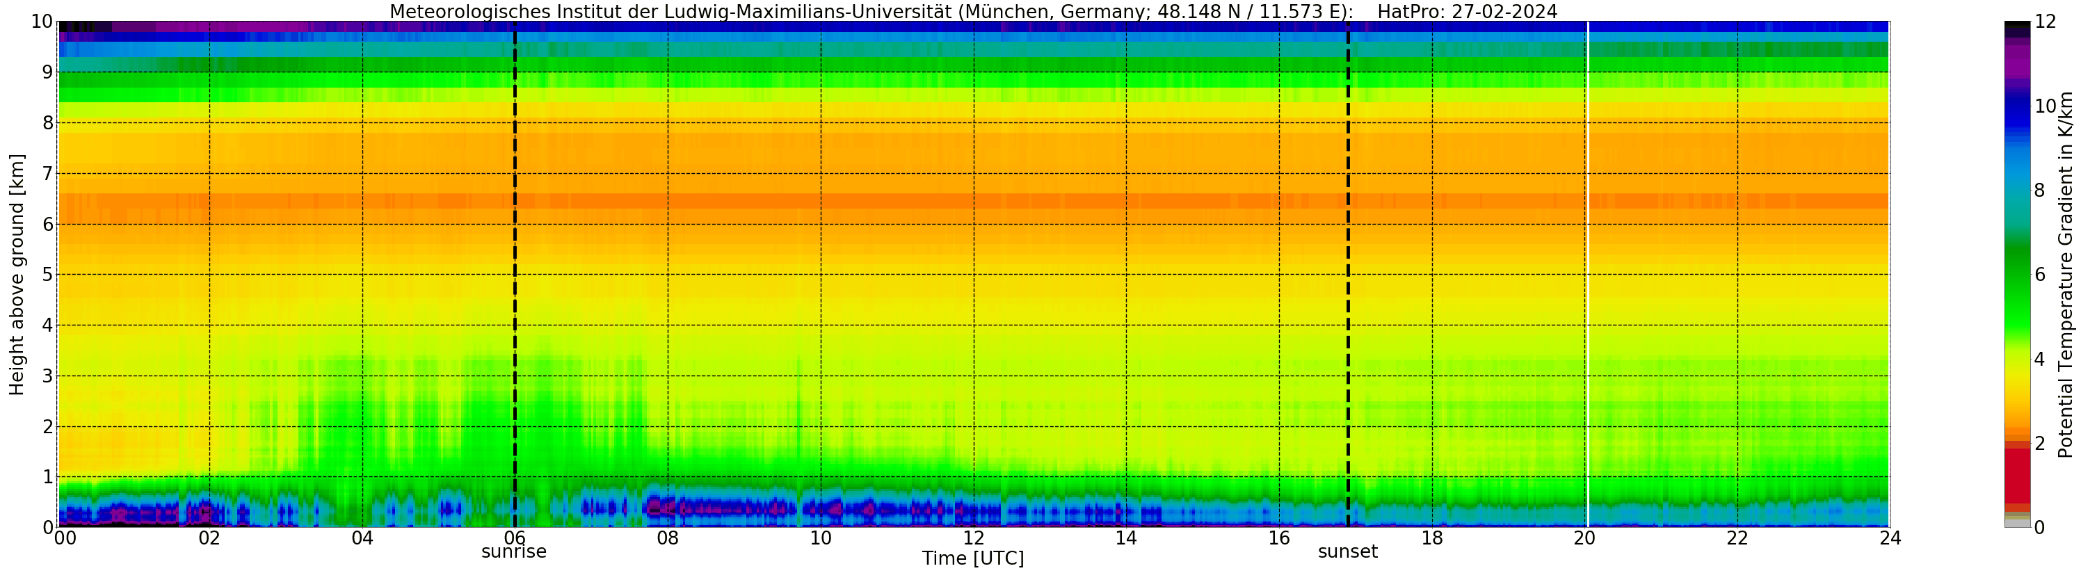2097x573 pixels.
Task: Click the 'Time [UTC]' axis label
Action: click(x=973, y=558)
